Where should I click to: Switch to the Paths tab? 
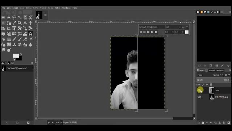(220, 71)
